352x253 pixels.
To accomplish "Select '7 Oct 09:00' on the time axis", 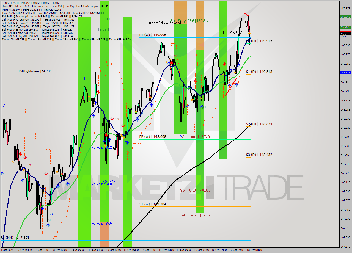I will 25,250.
